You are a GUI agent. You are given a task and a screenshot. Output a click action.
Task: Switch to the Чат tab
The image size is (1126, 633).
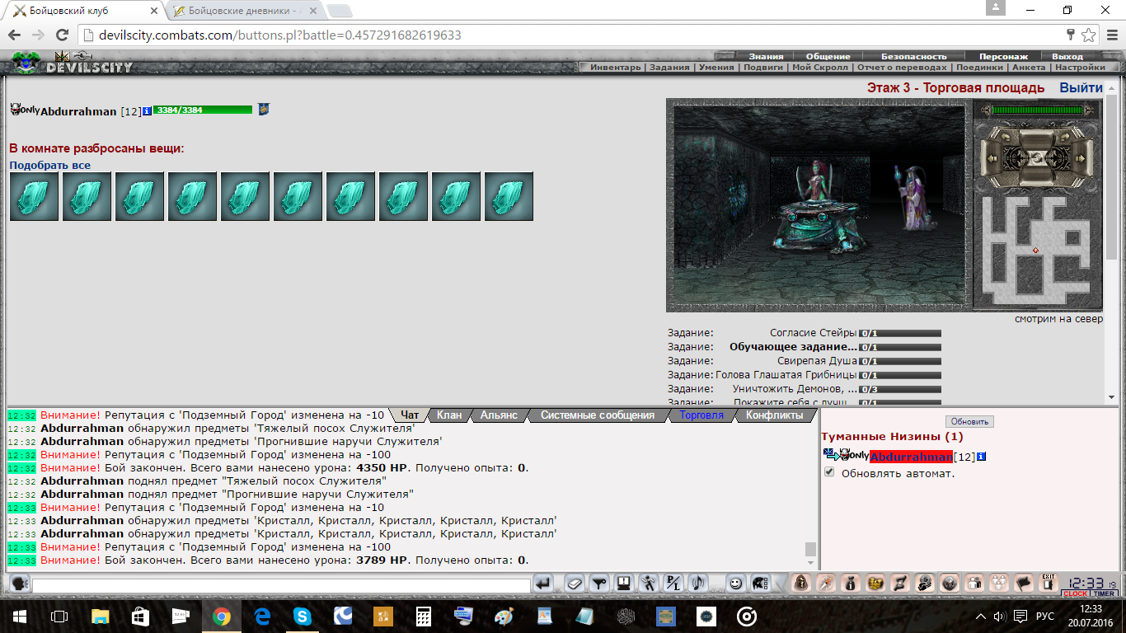(410, 415)
